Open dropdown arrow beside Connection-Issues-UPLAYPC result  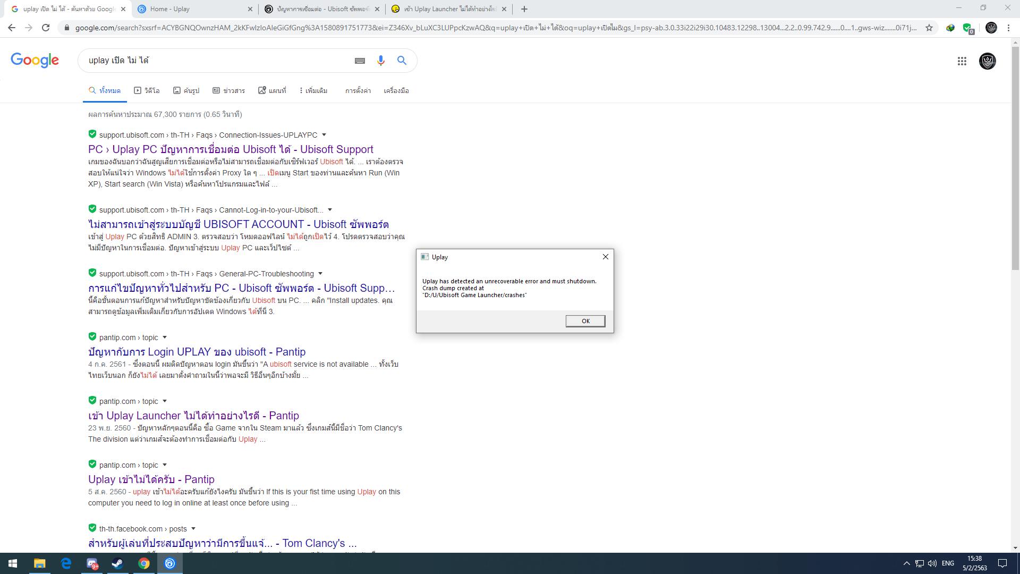(324, 135)
